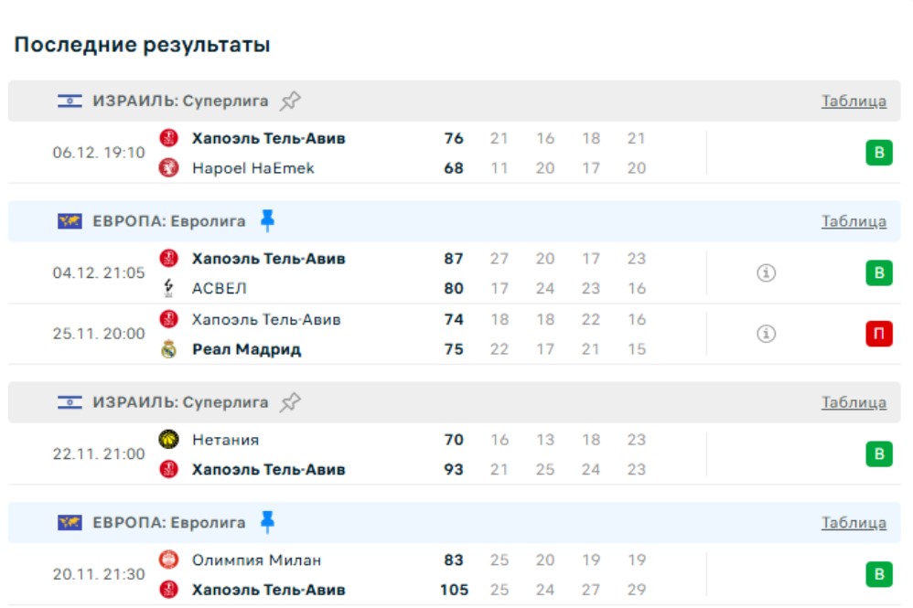
Task: Click the green win badge for Hapoel HaEmek game
Action: point(878,153)
